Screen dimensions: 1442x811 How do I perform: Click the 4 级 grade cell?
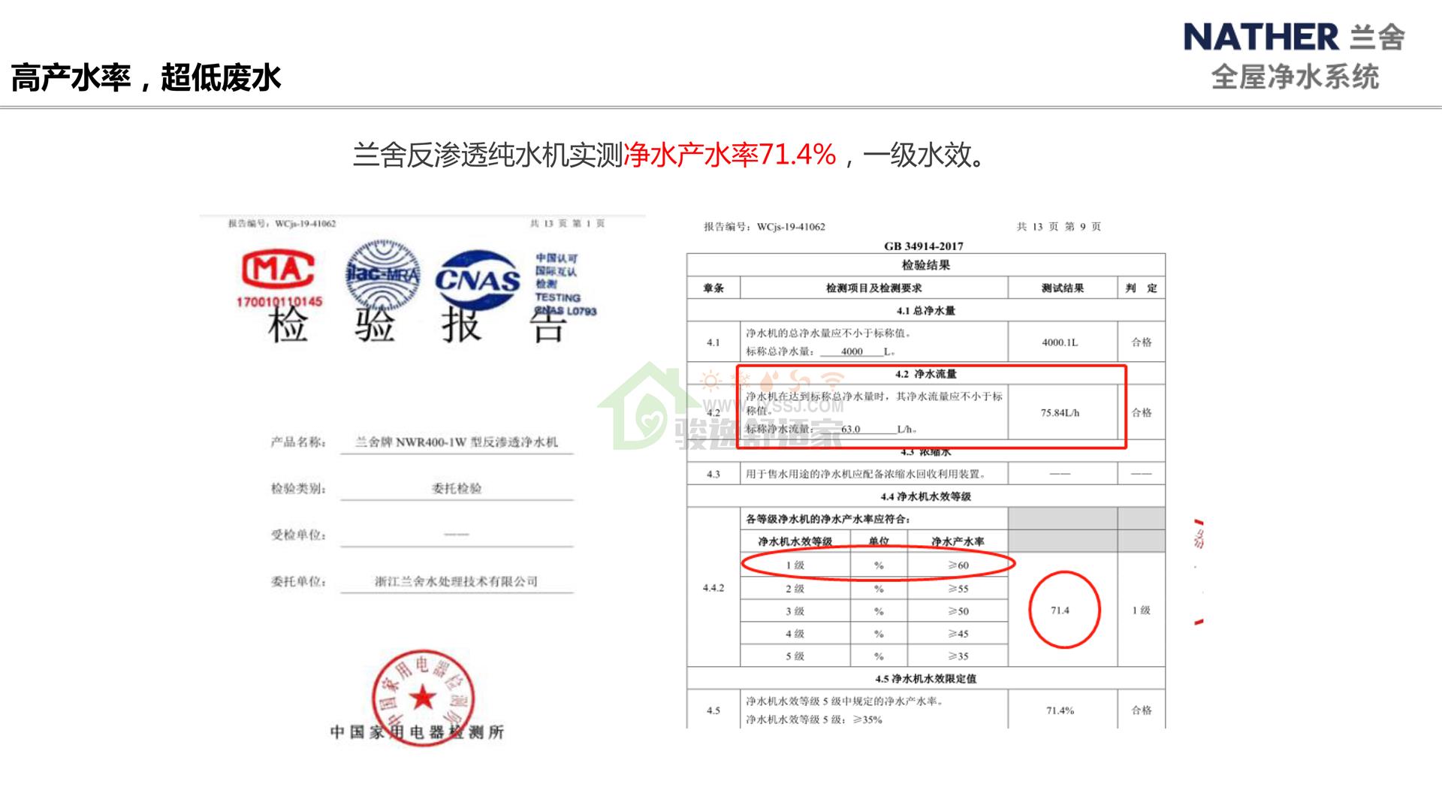tap(795, 634)
